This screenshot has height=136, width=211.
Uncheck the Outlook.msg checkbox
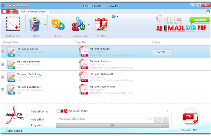point(2,77)
